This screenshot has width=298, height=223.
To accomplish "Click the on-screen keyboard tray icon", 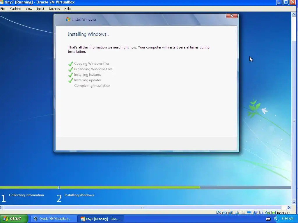I will pos(268,219).
